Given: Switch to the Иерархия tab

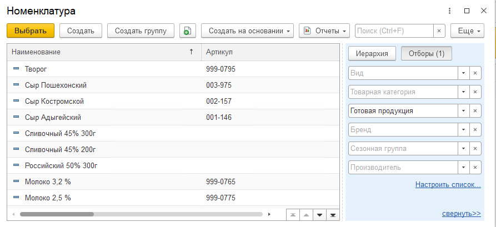Looking at the screenshot, I should point(372,54).
